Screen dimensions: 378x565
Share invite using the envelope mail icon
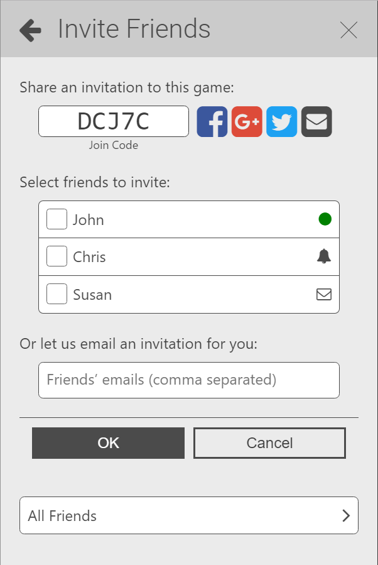pos(316,121)
